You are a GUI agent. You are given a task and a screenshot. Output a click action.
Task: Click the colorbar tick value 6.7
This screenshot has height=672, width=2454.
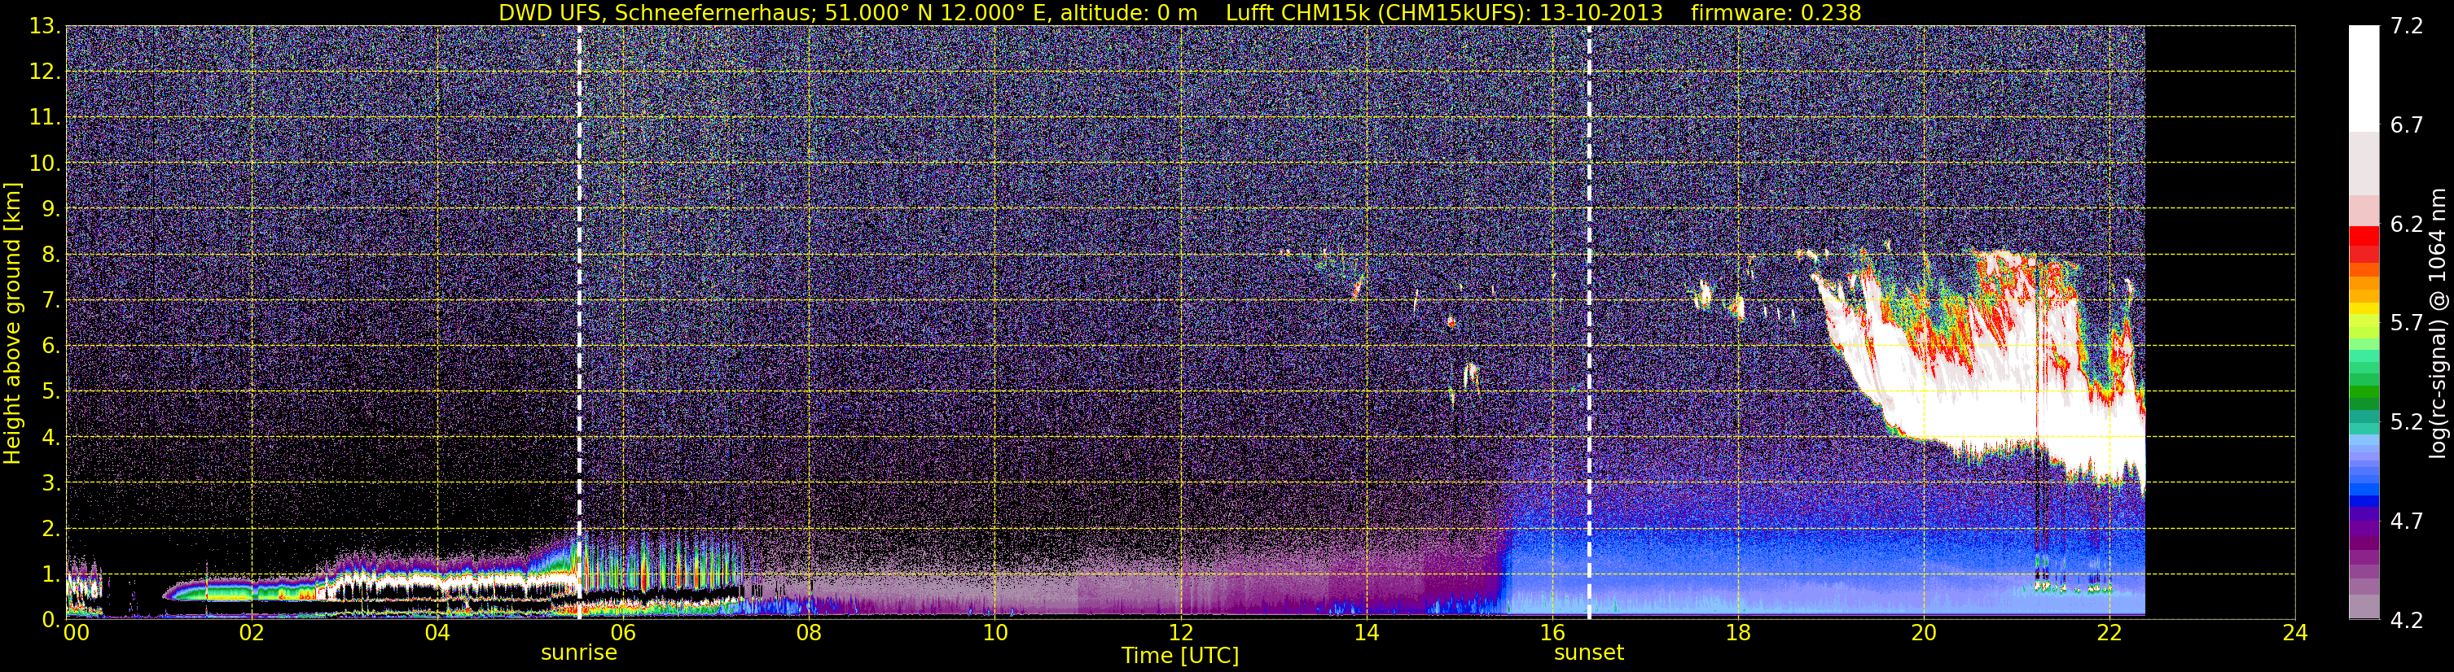2407,125
